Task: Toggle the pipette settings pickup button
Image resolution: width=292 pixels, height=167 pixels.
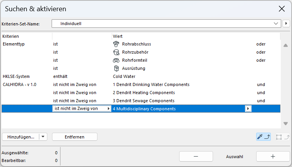Action: pyautogui.click(x=264, y=137)
